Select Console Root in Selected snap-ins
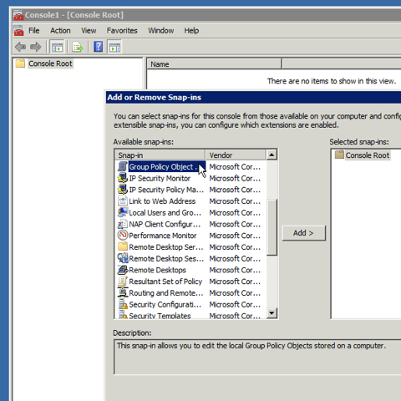This screenshot has width=401, height=401. [x=368, y=155]
